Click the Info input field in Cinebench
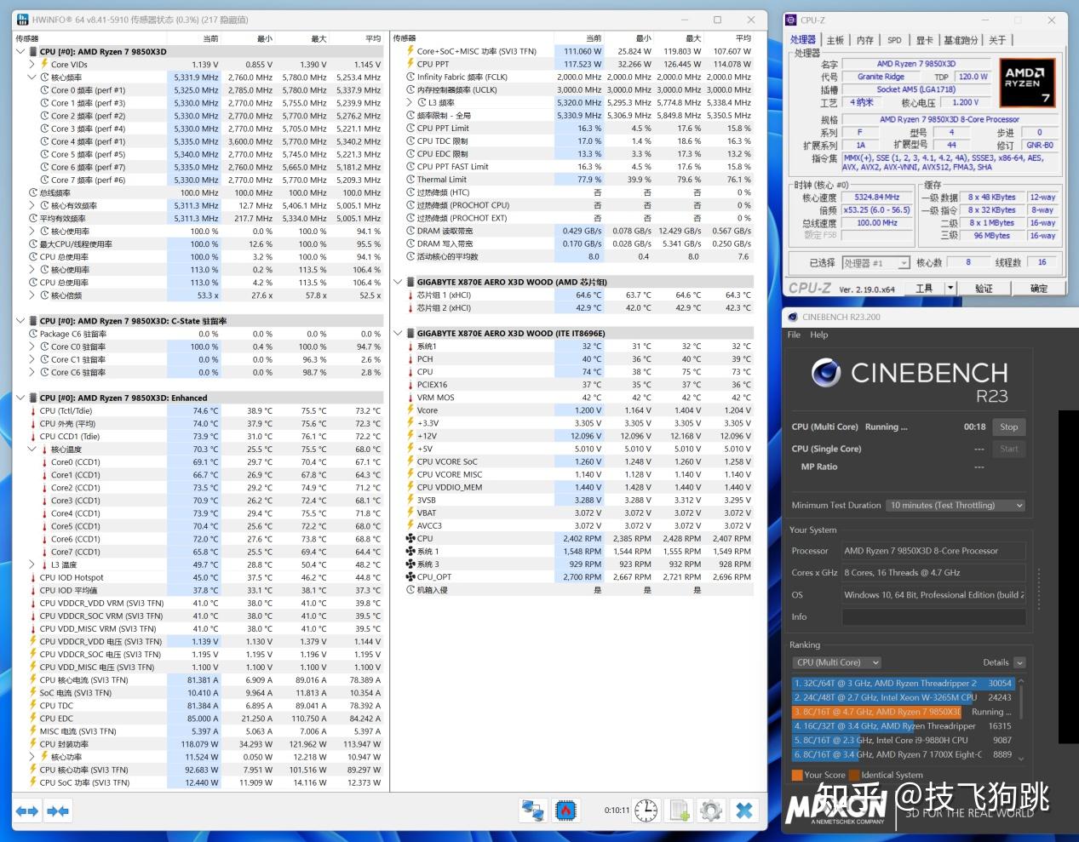 (x=933, y=617)
